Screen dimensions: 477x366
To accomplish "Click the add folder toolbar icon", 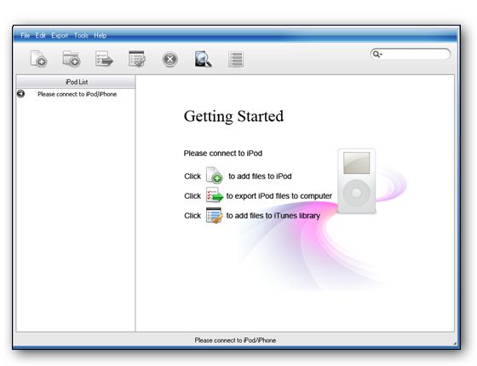I will [x=72, y=59].
